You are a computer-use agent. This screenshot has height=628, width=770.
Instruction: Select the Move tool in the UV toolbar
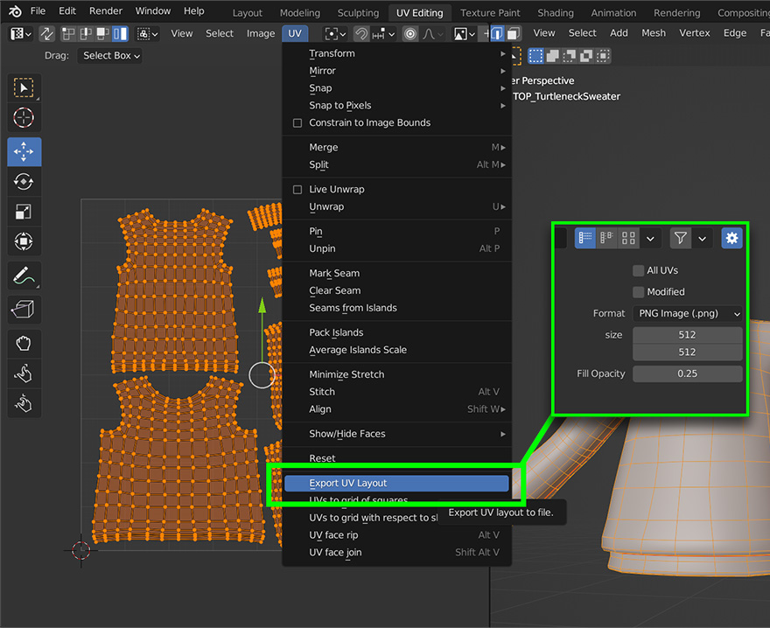(24, 151)
